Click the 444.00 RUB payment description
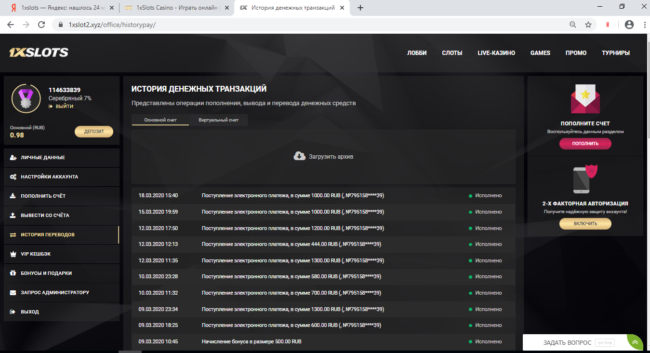Image resolution: width=650 pixels, height=353 pixels. [x=292, y=244]
